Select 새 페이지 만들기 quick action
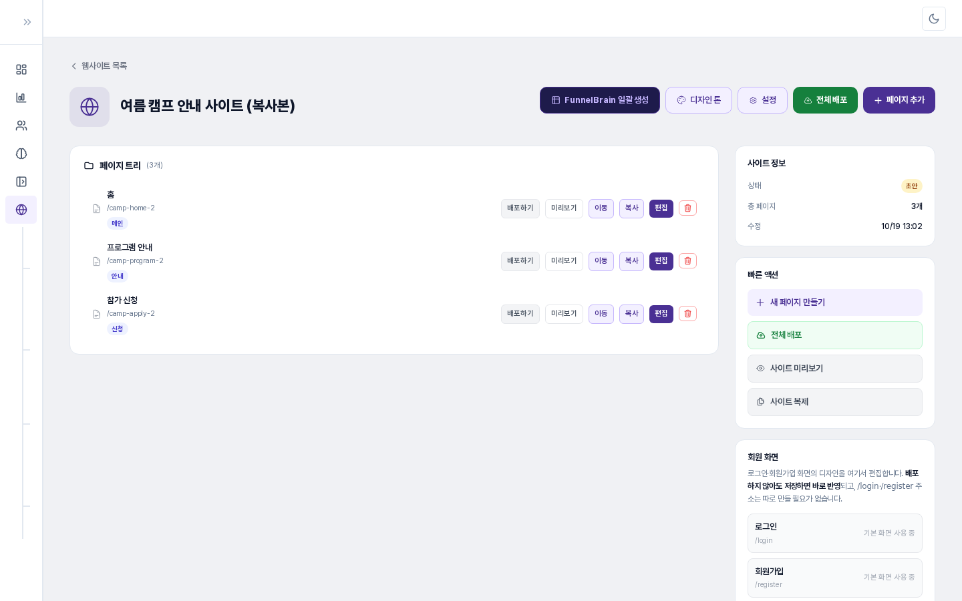Screen dimensions: 962x601 [835, 303]
